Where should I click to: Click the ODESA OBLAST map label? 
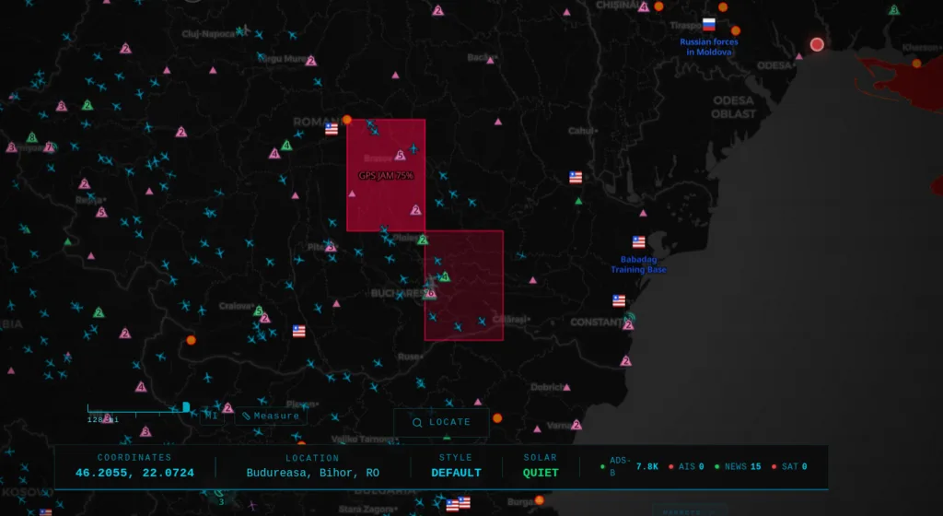tap(733, 107)
